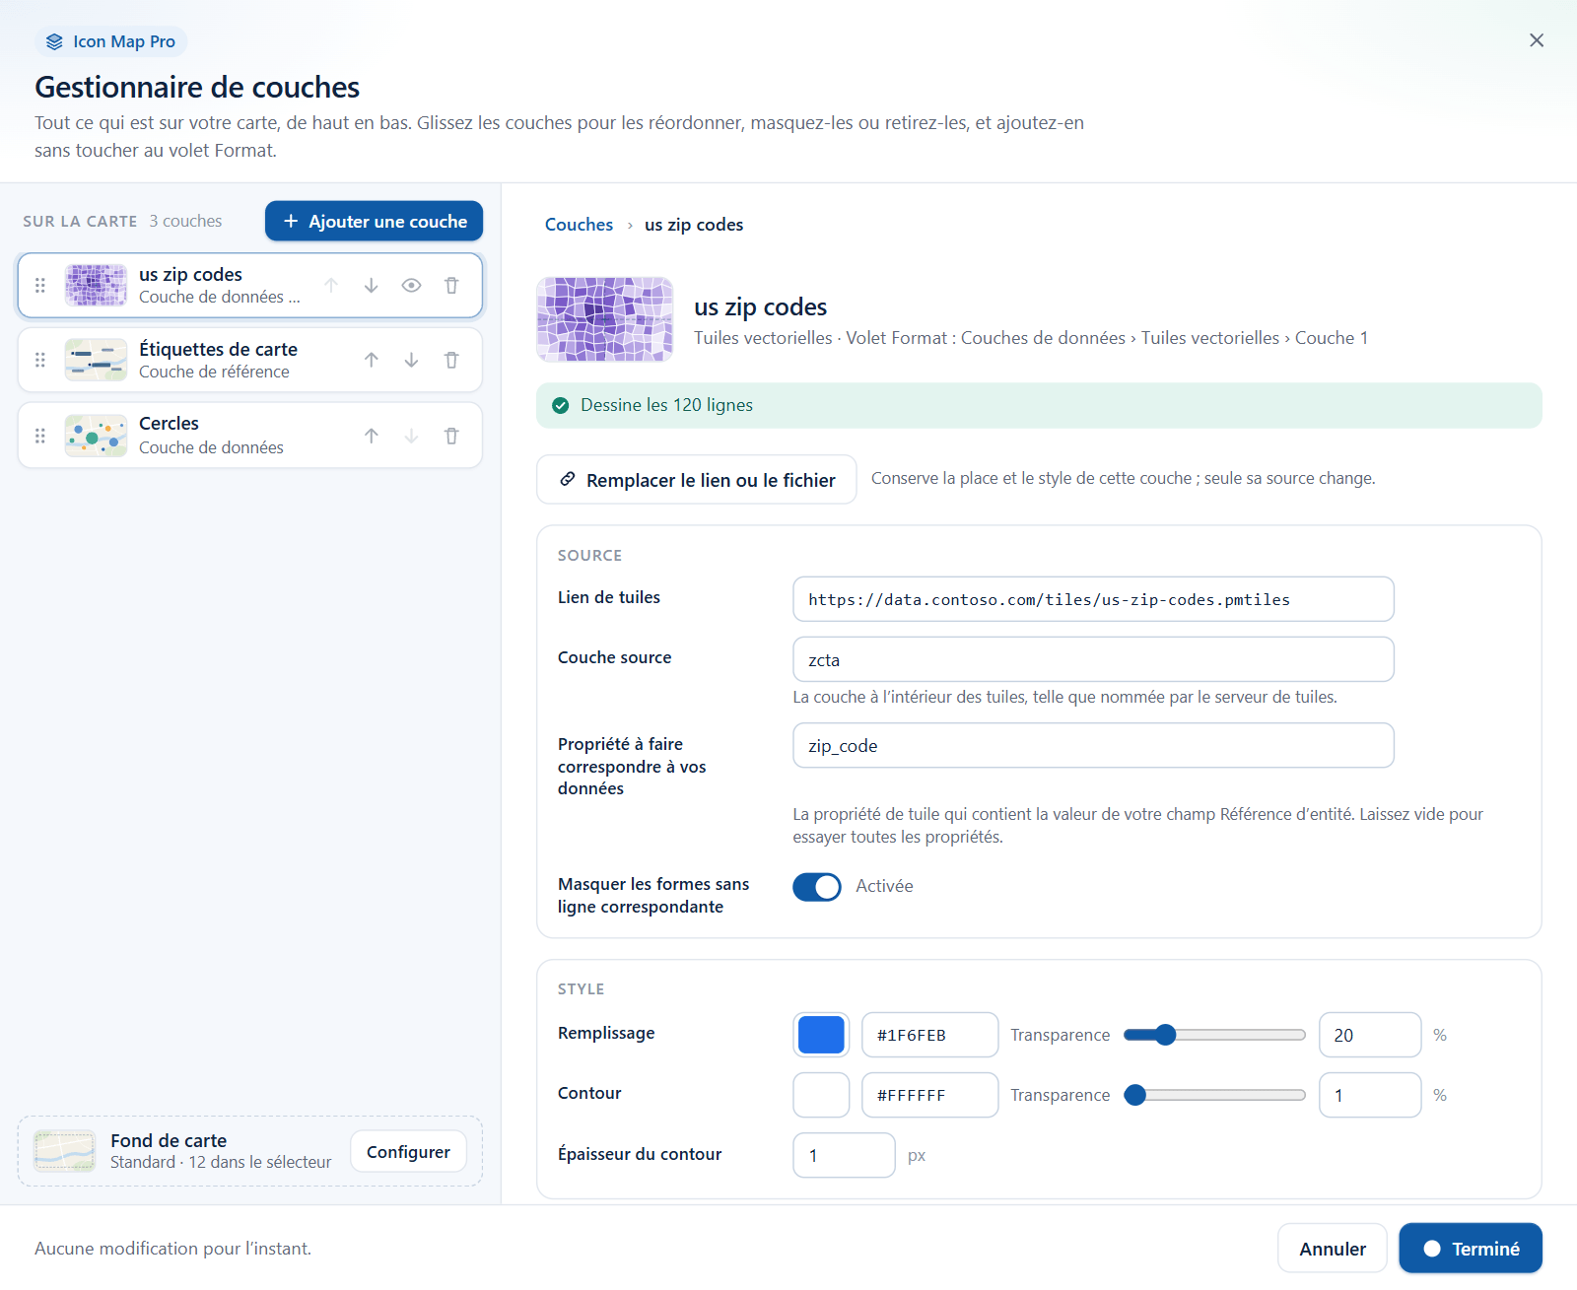Select the Étiquettes de carte layer row
This screenshot has width=1577, height=1290.
coord(250,361)
